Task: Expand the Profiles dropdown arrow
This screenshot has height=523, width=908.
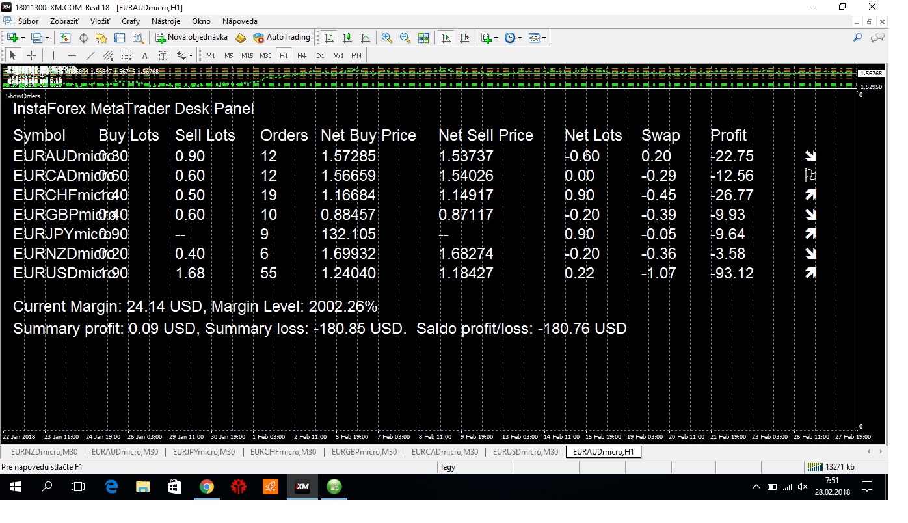Action: (x=47, y=38)
